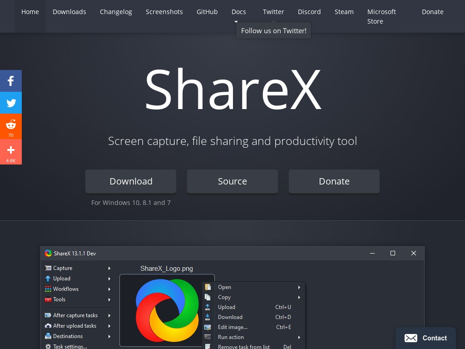Open the Screenshots page
This screenshot has width=465, height=349.
[x=164, y=12]
